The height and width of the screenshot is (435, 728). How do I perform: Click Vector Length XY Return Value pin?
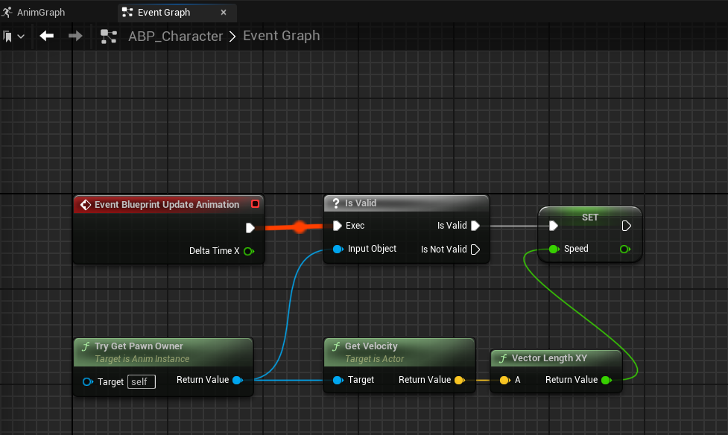[607, 380]
